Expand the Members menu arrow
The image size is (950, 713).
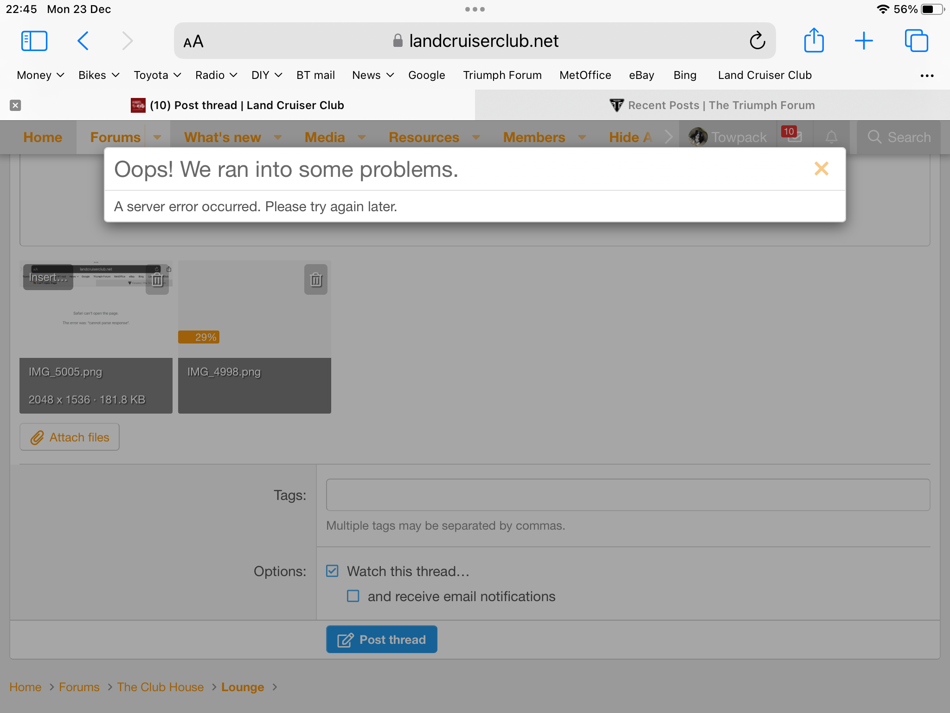pos(582,137)
